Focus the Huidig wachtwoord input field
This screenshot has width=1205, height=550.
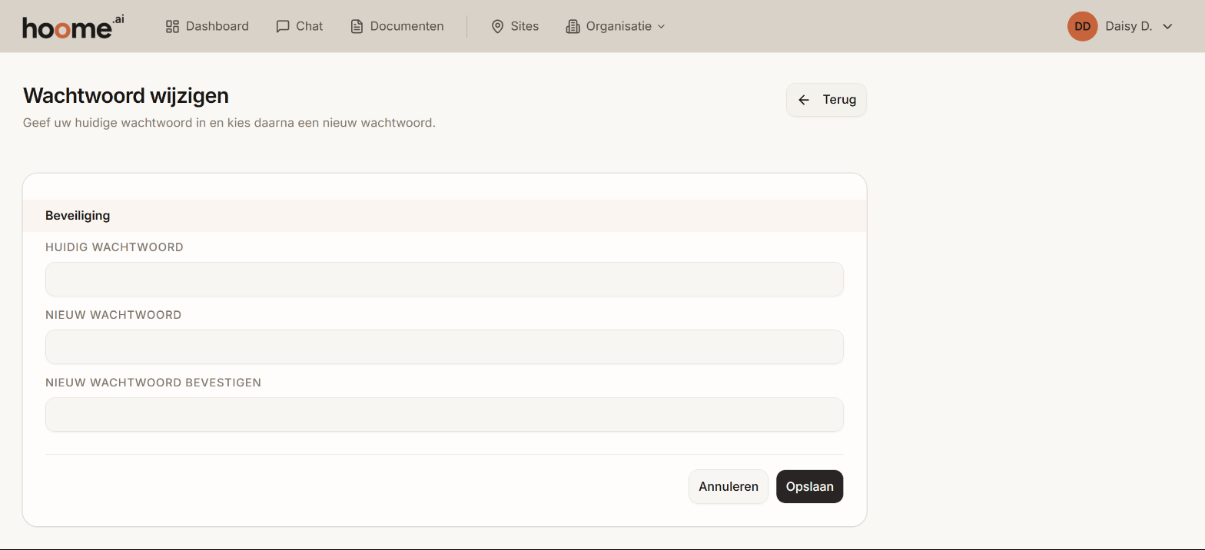tap(444, 280)
